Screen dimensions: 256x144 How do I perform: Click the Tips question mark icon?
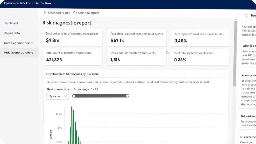(246, 15)
